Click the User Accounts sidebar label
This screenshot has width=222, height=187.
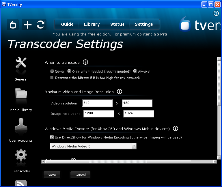coord(21,141)
